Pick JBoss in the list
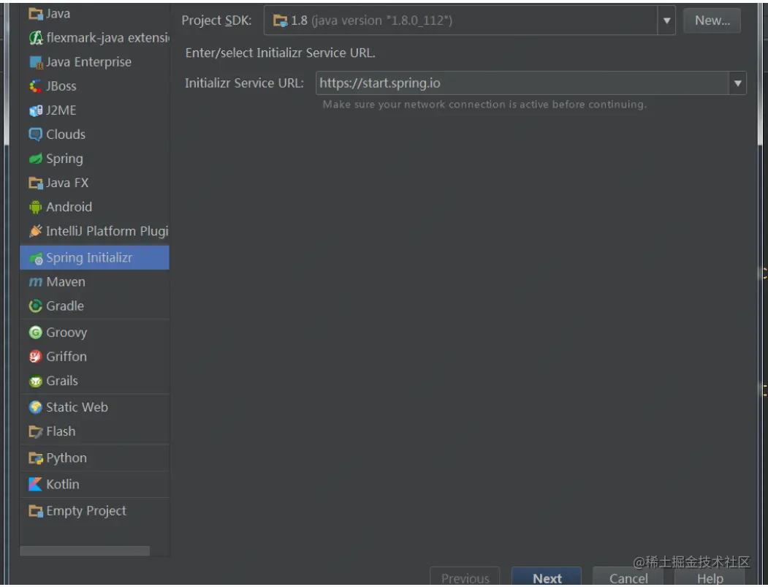The width and height of the screenshot is (768, 587). pyautogui.click(x=61, y=86)
